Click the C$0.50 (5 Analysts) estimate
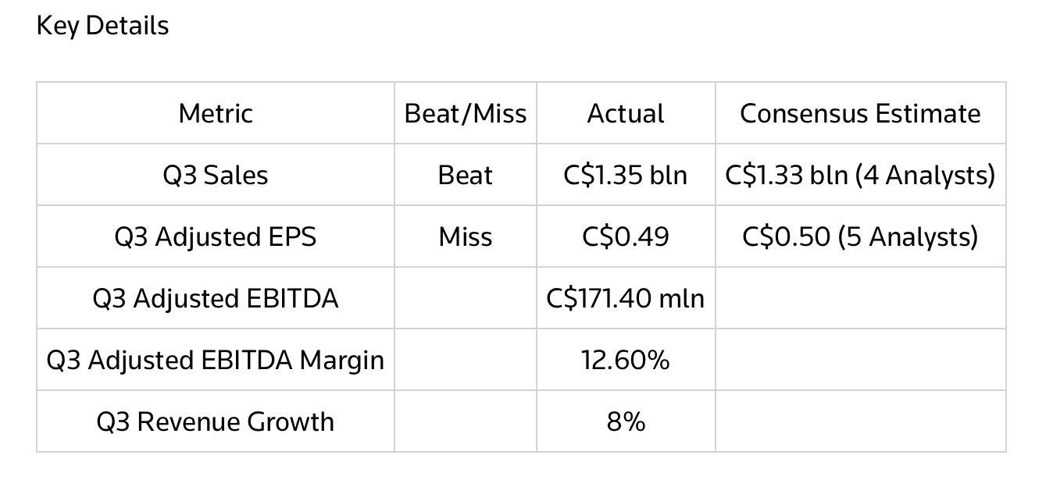This screenshot has height=487, width=1053. coord(860,236)
